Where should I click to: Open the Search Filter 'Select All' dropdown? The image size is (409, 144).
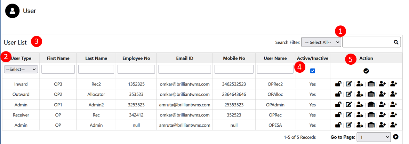click(x=321, y=42)
